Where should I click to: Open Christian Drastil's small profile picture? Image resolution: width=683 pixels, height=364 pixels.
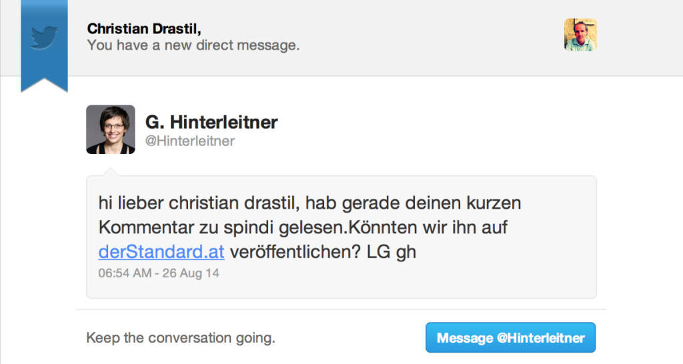(580, 35)
